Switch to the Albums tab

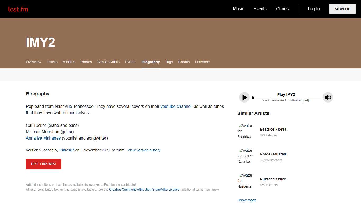pyautogui.click(x=69, y=62)
